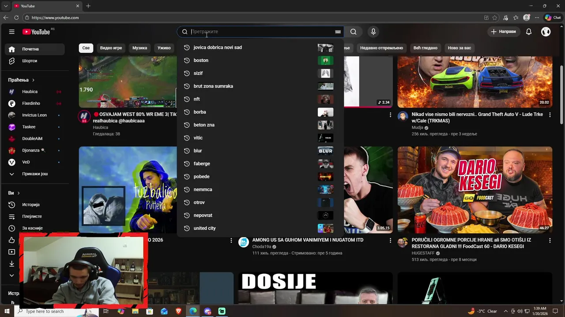This screenshot has height=317, width=565.
Task: Open the YouTube account avatar menu
Action: 546,32
